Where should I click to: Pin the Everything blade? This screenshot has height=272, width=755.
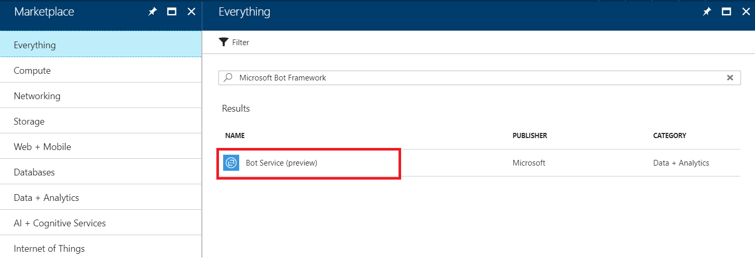click(x=707, y=12)
